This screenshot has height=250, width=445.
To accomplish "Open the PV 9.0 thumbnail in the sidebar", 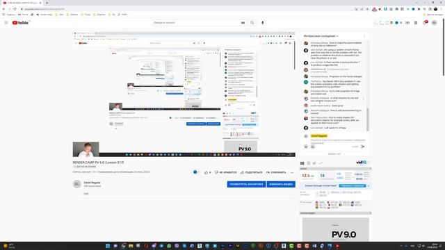I will tap(335, 229).
